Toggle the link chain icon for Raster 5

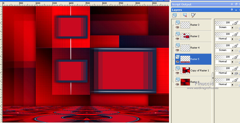[x=236, y=57]
